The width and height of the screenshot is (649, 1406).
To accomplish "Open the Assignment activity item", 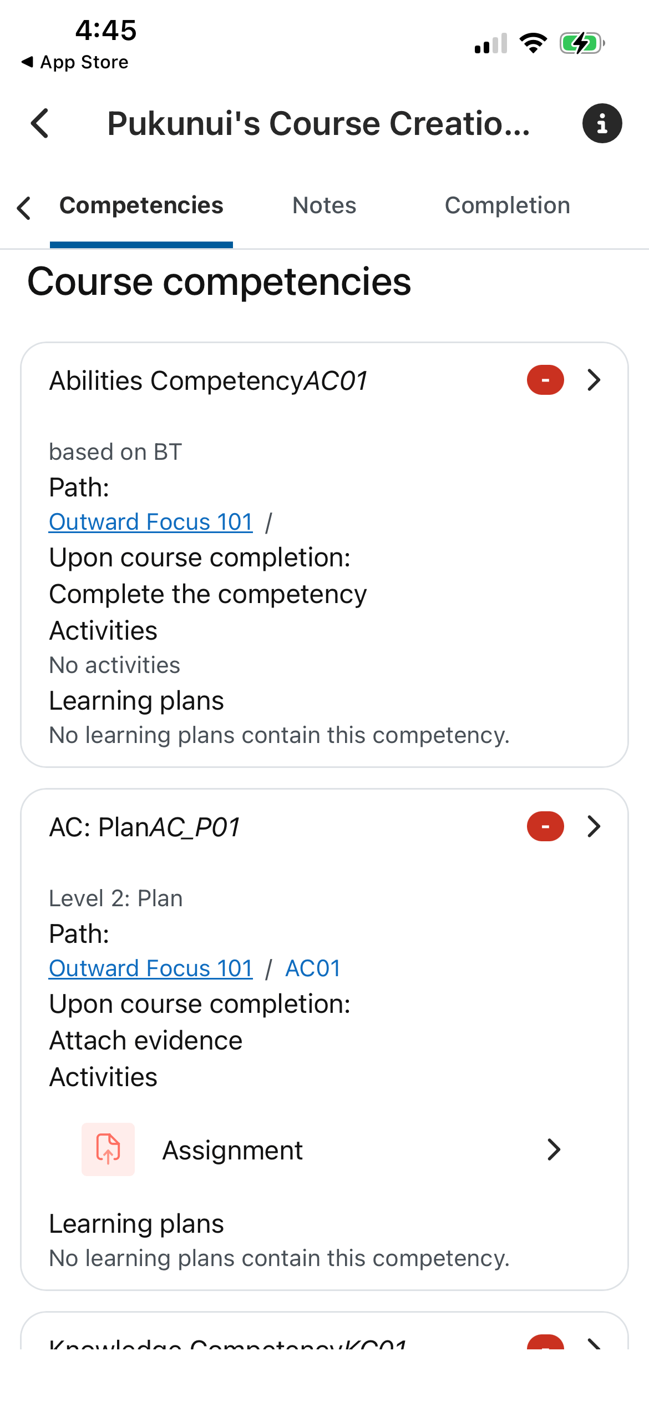I will coord(233,1150).
